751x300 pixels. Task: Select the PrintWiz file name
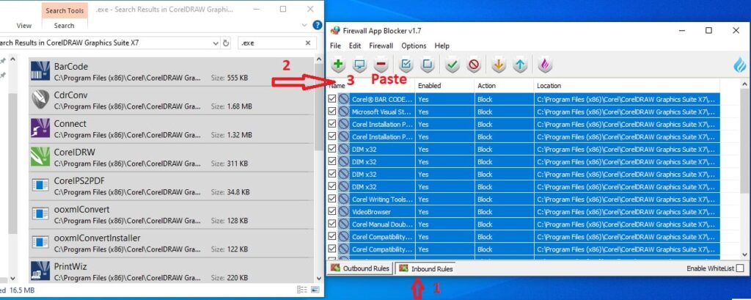pyautogui.click(x=70, y=266)
